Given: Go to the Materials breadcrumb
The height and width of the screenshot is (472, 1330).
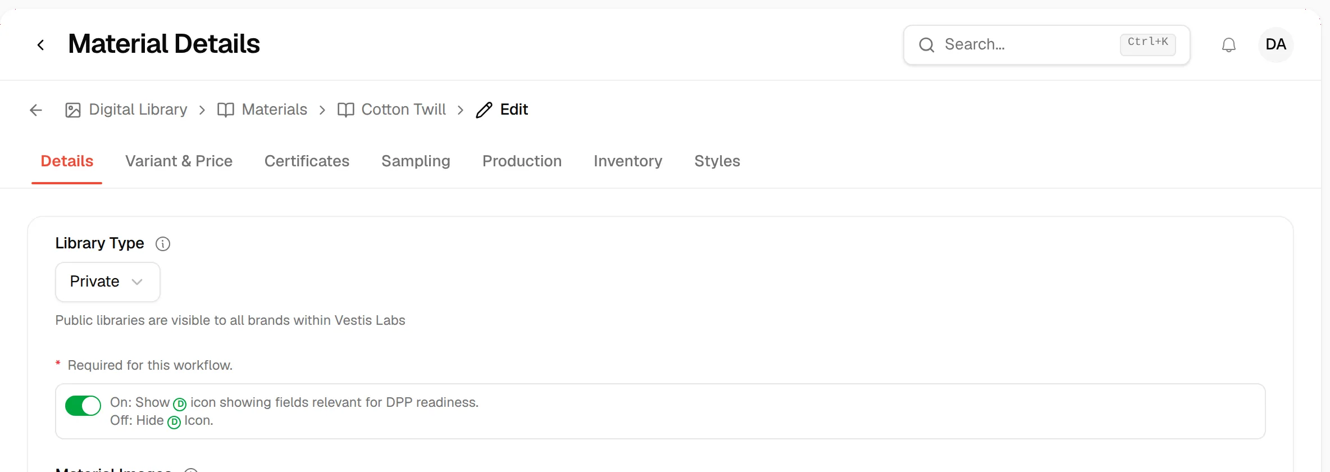Looking at the screenshot, I should [275, 110].
